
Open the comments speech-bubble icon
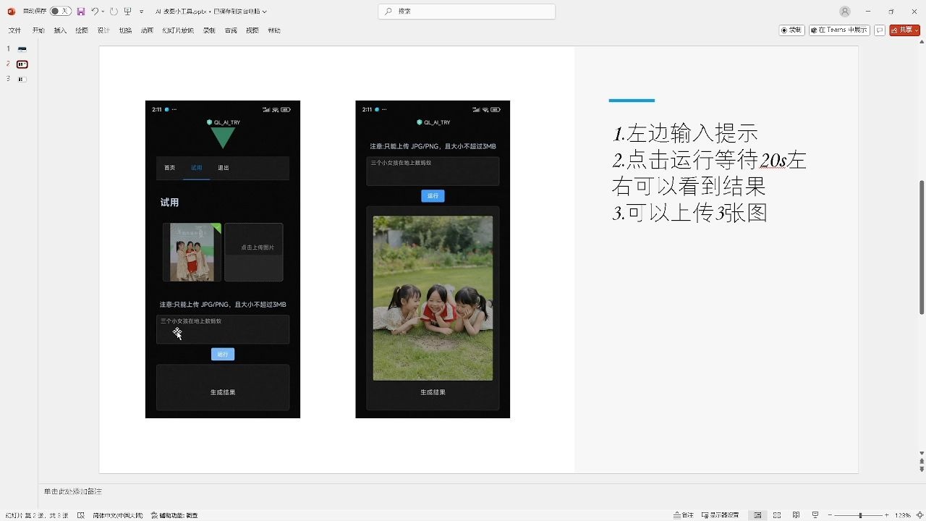[x=880, y=30]
